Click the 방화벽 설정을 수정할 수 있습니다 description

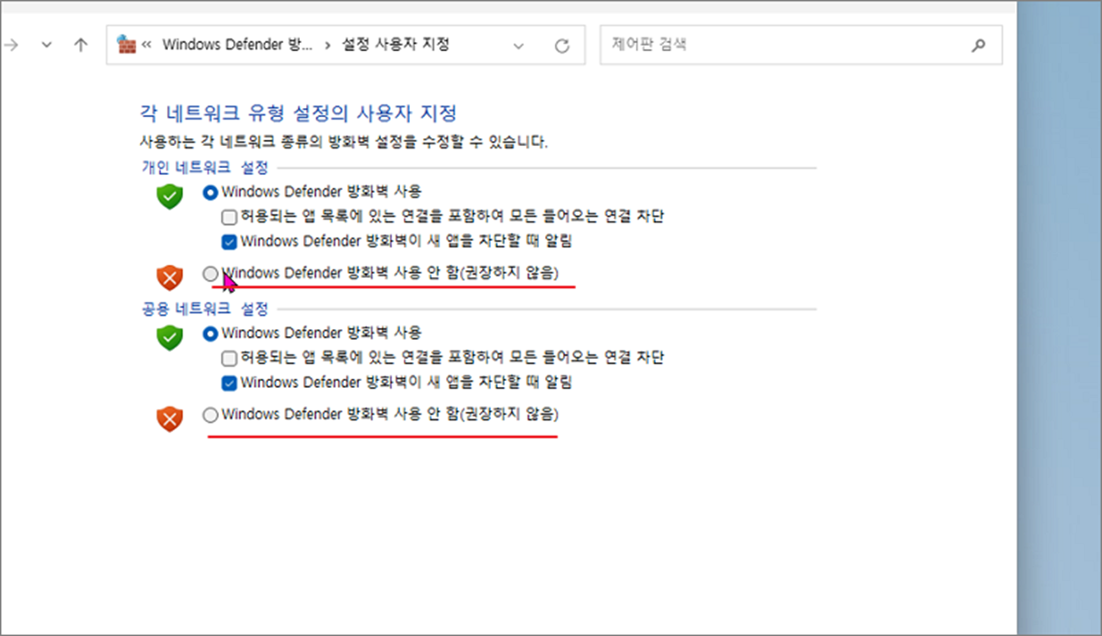coord(344,142)
